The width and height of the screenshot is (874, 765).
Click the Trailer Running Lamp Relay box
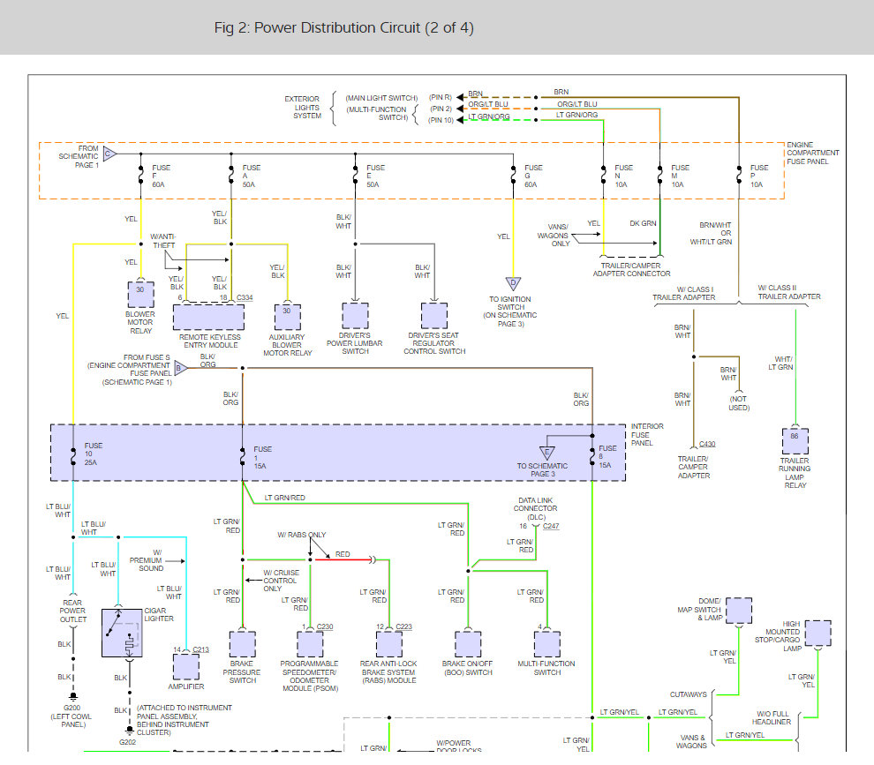(x=795, y=441)
